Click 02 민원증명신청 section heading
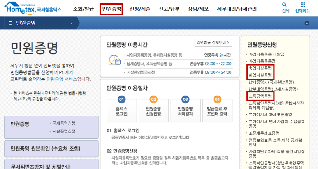The height and width of the screenshot is (169, 318). point(122,151)
